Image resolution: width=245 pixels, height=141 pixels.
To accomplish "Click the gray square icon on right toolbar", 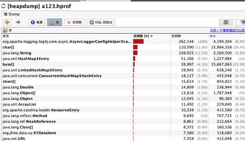I will point(226,22).
